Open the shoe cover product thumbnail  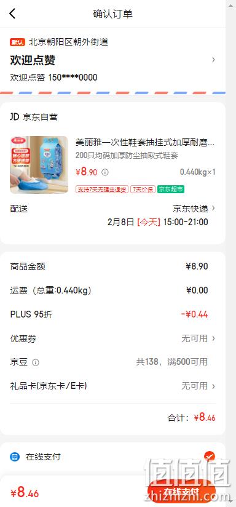point(39,164)
